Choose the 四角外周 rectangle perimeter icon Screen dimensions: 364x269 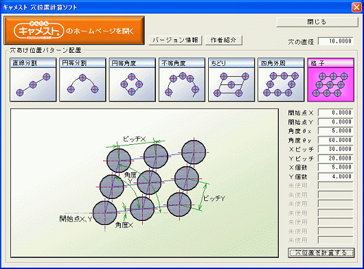click(281, 80)
